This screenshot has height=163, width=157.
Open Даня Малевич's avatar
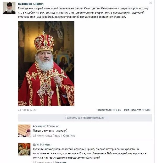[24, 149]
